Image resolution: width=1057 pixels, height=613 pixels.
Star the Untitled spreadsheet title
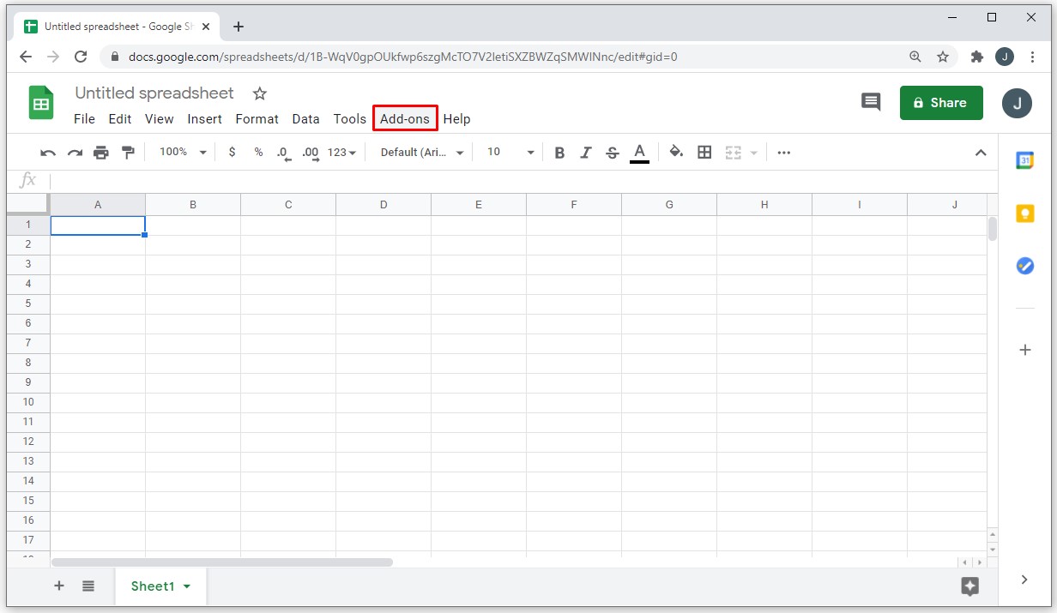tap(260, 93)
